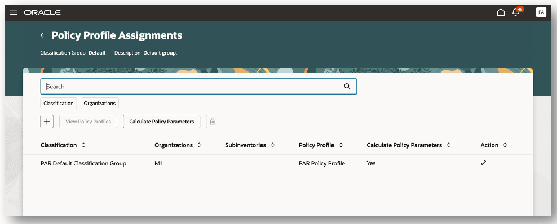Open the PA user profile avatar
557x224 pixels.
pos(541,12)
